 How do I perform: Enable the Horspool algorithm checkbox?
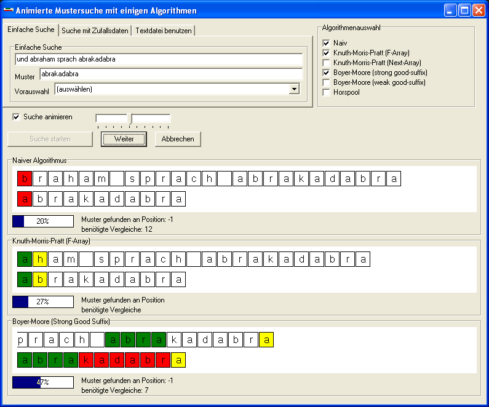(327, 92)
